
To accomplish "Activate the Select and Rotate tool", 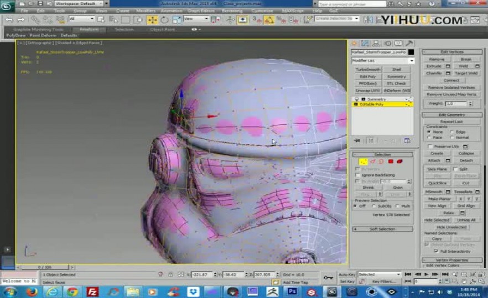I will pos(164,20).
